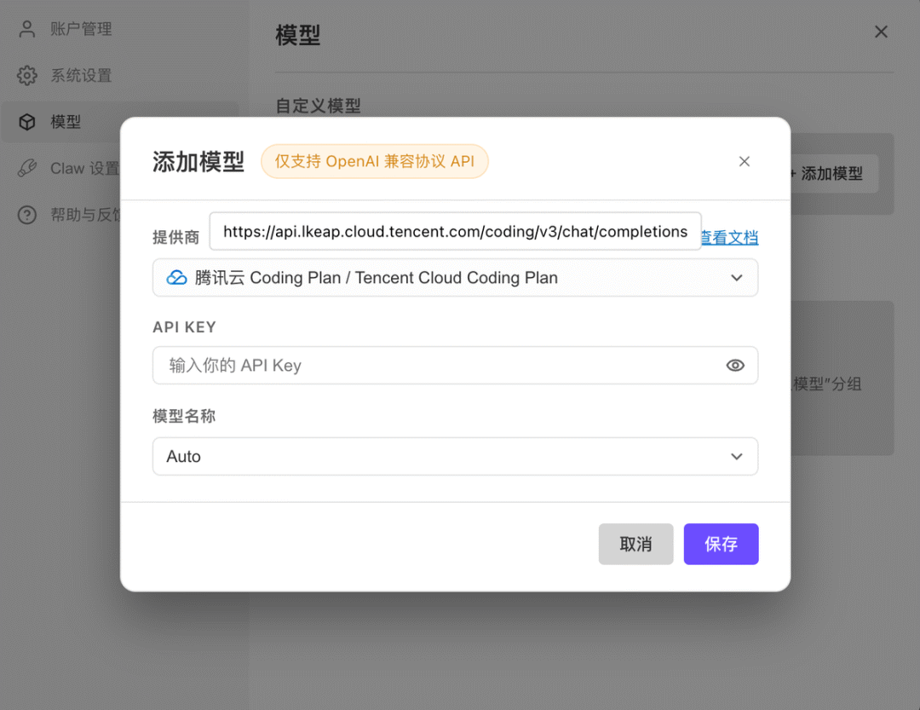Viewport: 920px width, 710px height.
Task: Open the 模型名称 Auto dropdown
Action: coord(455,456)
